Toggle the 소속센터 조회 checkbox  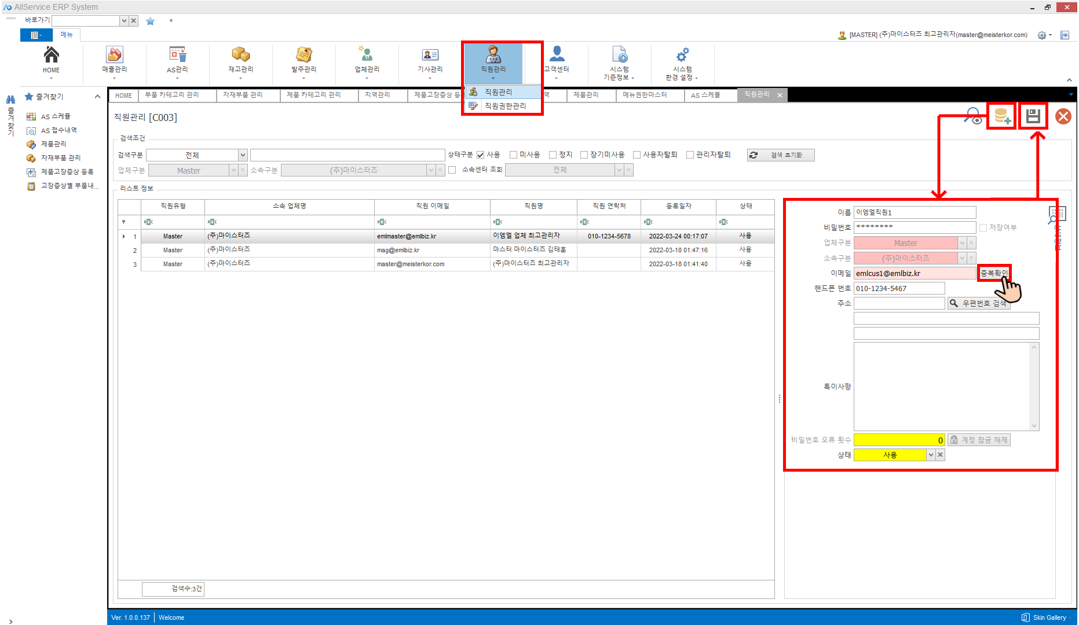pos(452,170)
